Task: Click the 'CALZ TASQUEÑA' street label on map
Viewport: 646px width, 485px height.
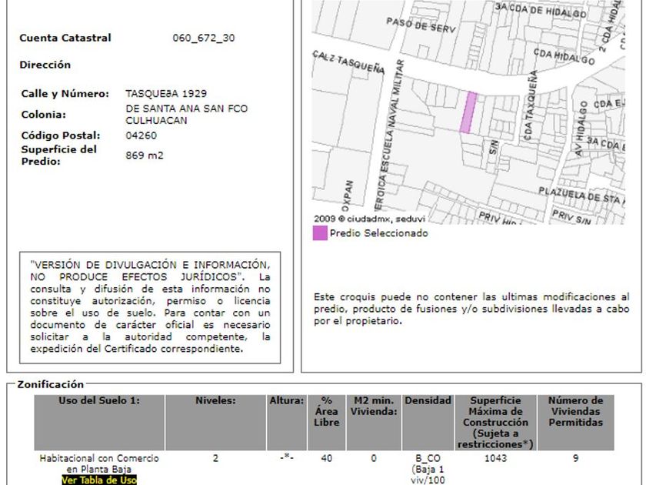Action: click(x=348, y=62)
